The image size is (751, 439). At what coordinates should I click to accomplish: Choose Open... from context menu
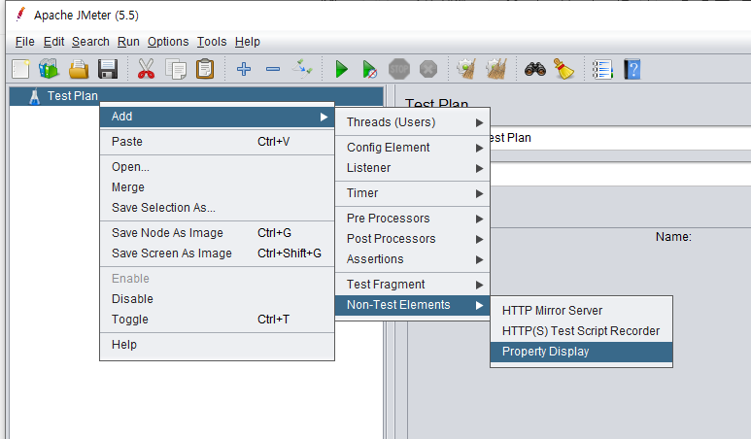click(217, 167)
